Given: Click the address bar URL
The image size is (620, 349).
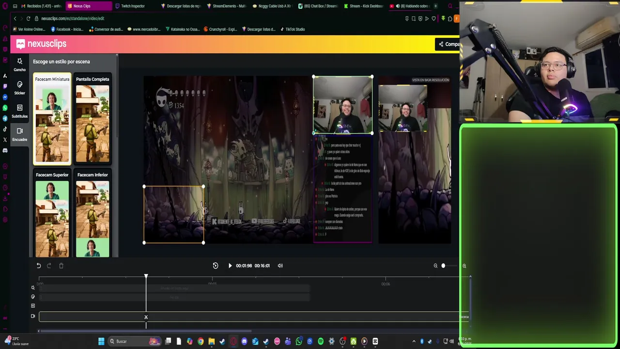Looking at the screenshot, I should [73, 18].
